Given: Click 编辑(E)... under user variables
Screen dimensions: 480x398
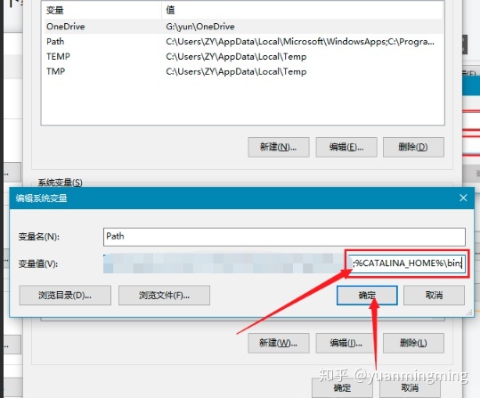Looking at the screenshot, I should point(346,147).
